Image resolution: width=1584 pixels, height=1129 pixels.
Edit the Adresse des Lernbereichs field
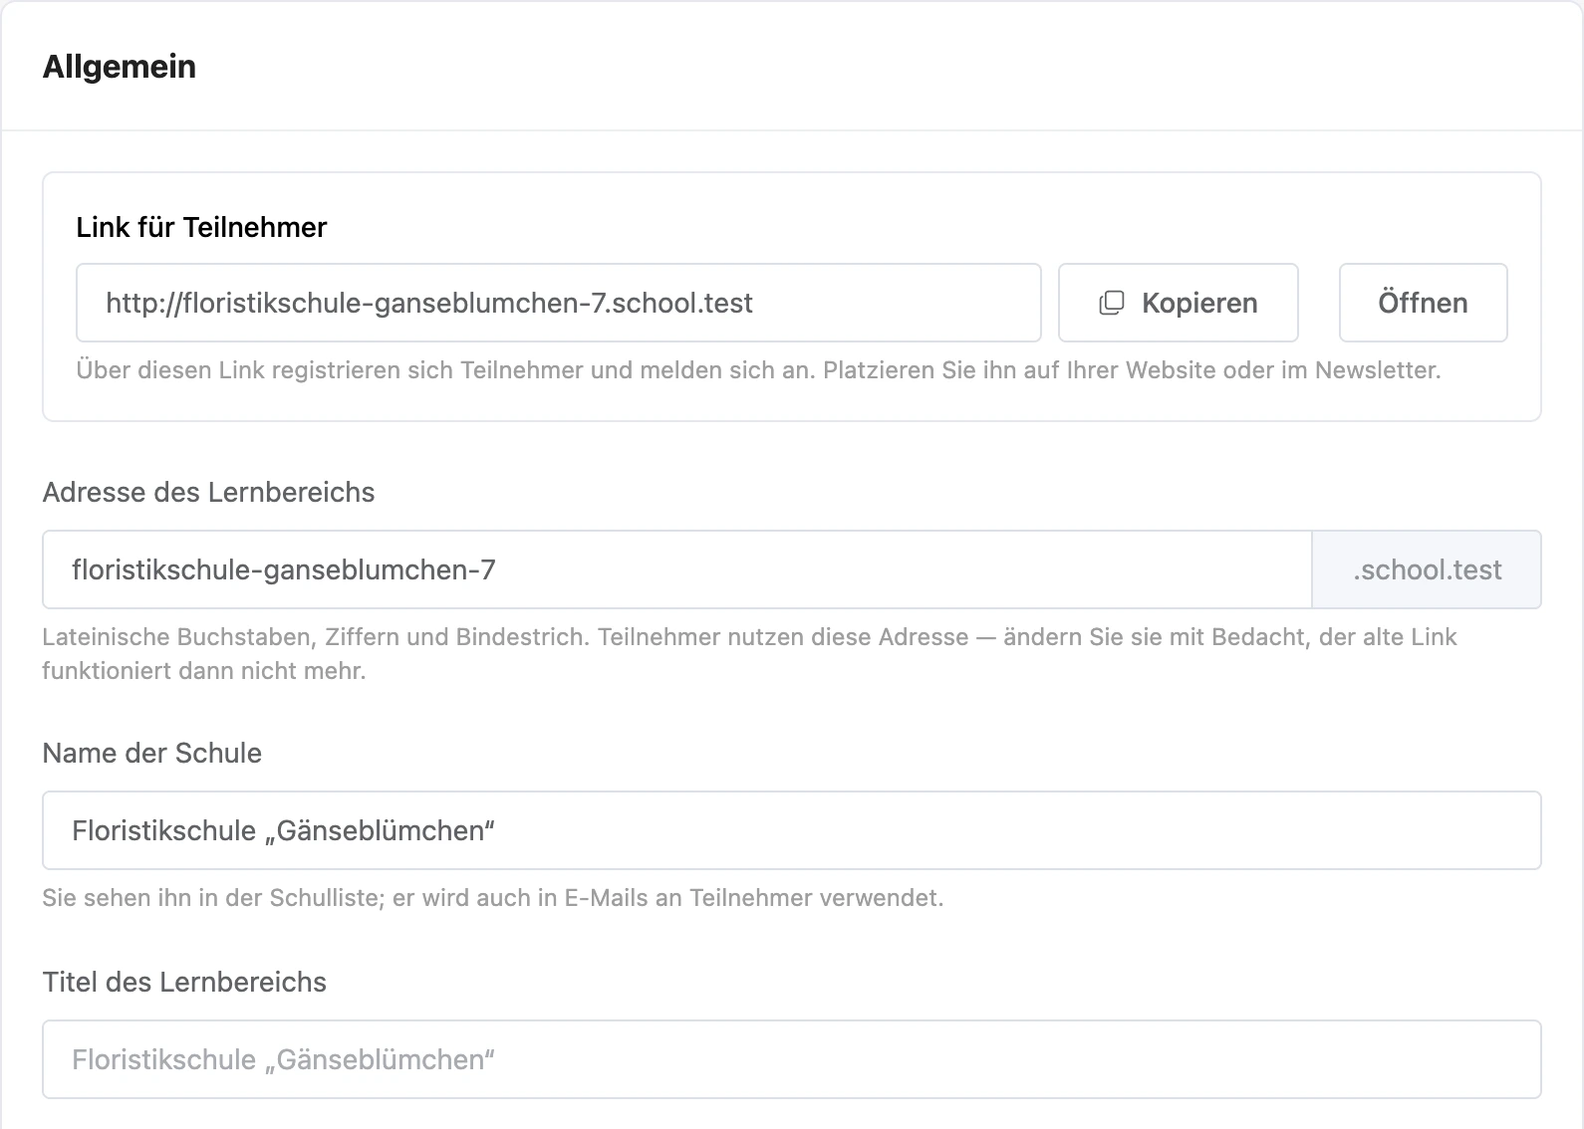coord(677,569)
